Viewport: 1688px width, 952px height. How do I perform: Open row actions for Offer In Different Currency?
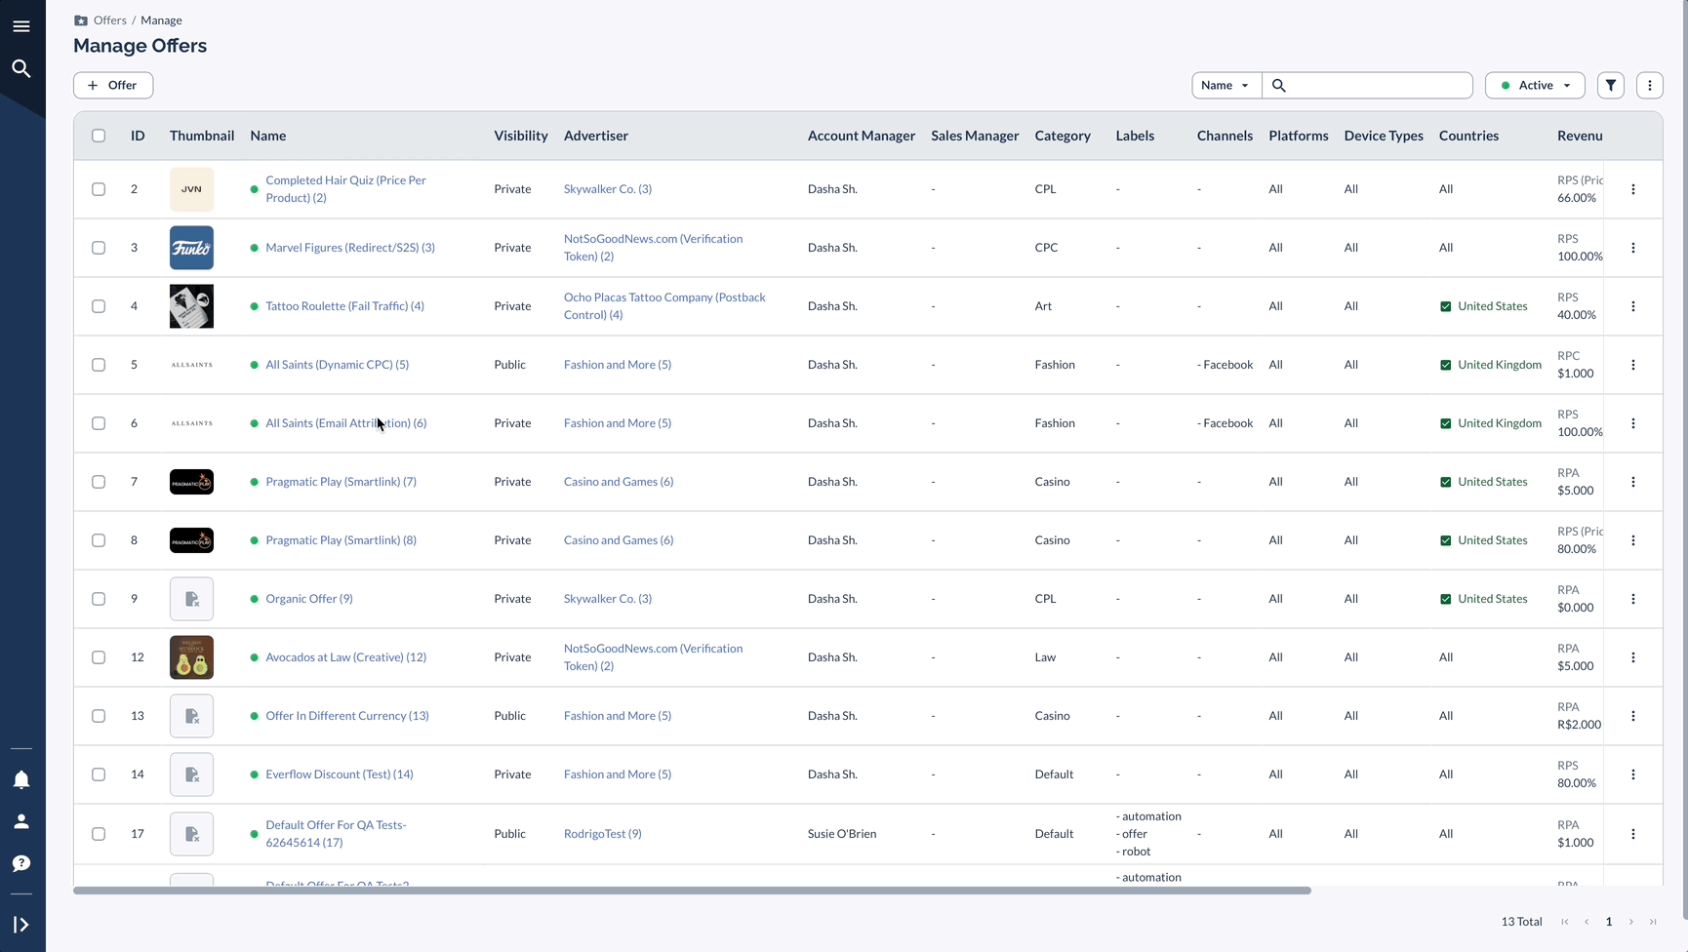(x=1633, y=716)
